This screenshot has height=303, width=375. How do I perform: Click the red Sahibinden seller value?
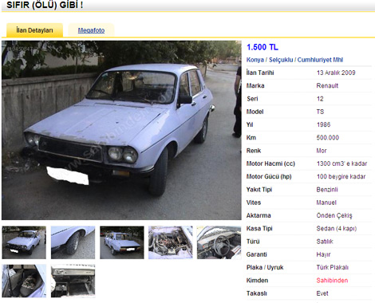[332, 281]
